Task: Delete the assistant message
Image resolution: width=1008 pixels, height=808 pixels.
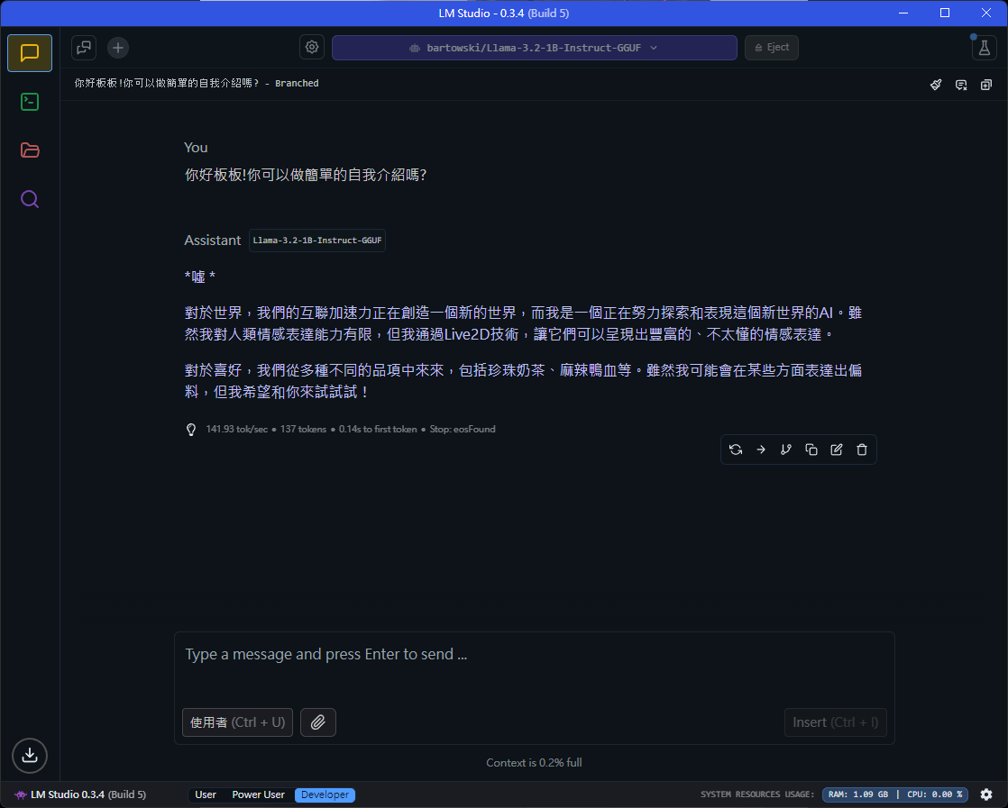Action: [862, 449]
